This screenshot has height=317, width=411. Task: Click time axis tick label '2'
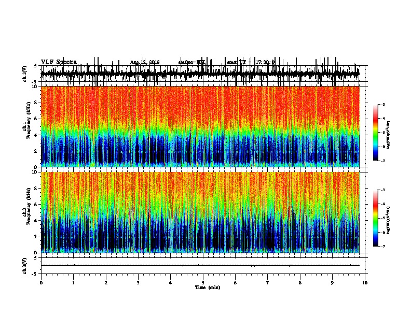(x=106, y=283)
